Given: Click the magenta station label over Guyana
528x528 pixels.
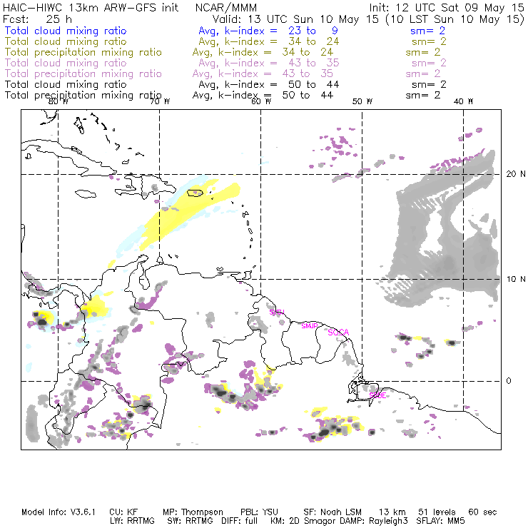Looking at the screenshot, I should pos(277,313).
